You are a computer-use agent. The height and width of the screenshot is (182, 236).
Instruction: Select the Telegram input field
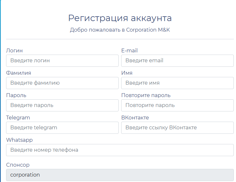(x=62, y=127)
